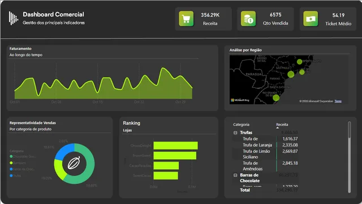Image resolution: width=362 pixels, height=204 pixels.
Task: Click the table's vertical scrollbar
Action: click(x=350, y=157)
